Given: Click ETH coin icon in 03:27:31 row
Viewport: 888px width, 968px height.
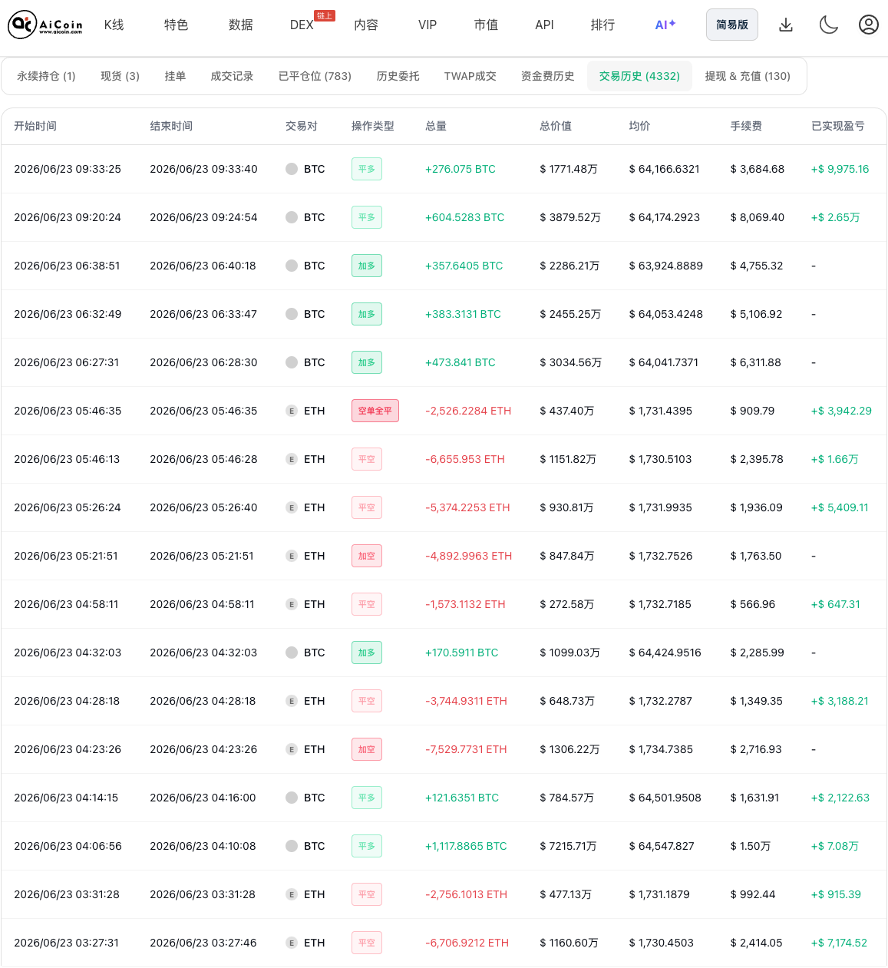Looking at the screenshot, I should tap(292, 943).
